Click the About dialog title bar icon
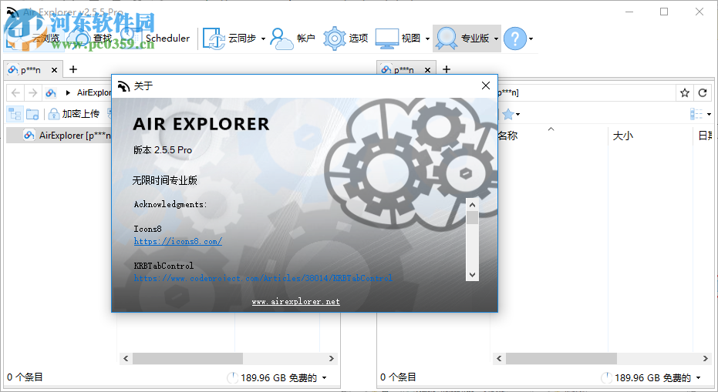This screenshot has width=718, height=392. click(123, 86)
